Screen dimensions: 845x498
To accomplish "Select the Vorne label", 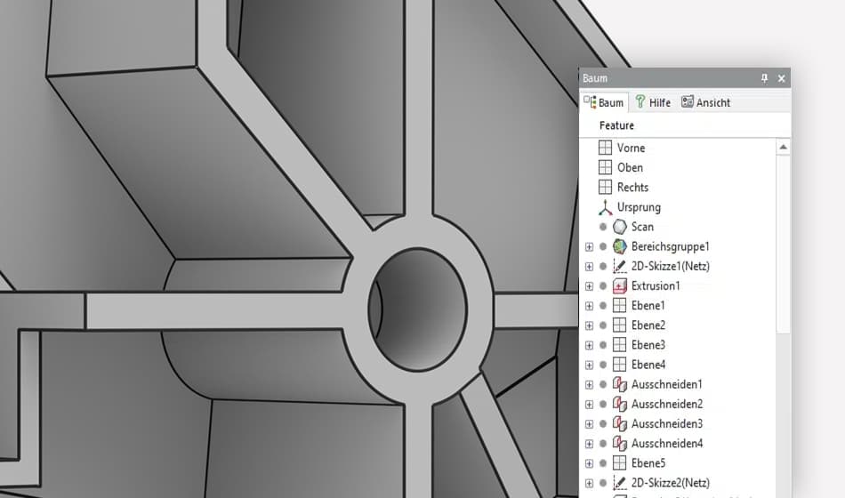I will pyautogui.click(x=631, y=148).
